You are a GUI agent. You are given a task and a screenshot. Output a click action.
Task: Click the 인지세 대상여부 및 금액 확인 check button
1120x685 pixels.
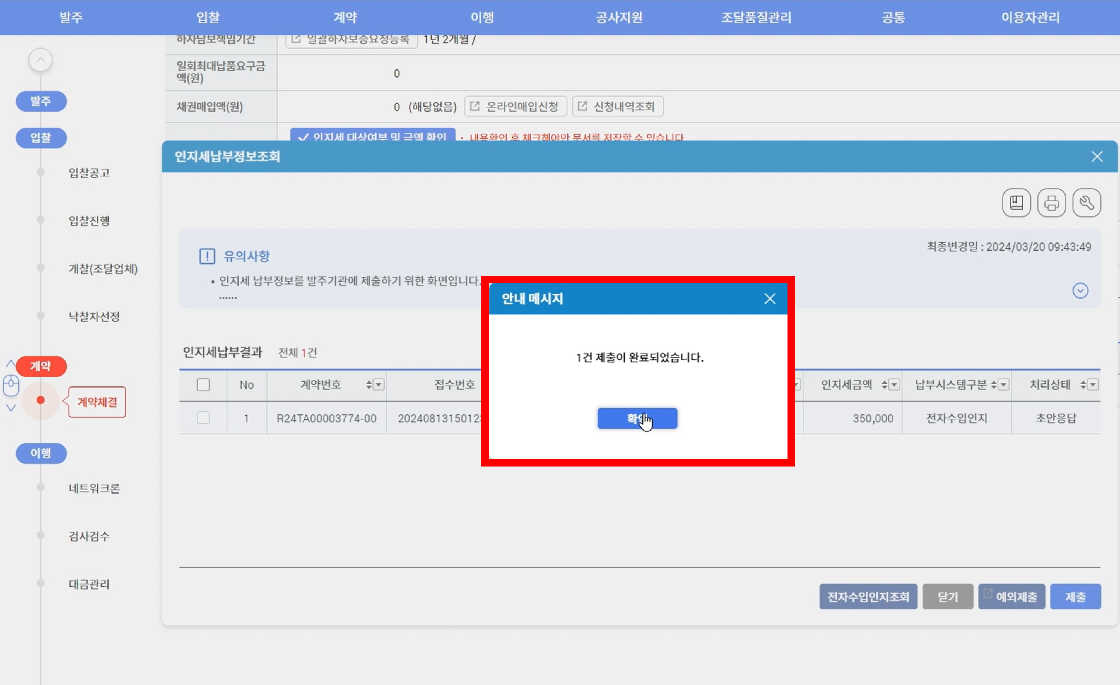pos(373,135)
